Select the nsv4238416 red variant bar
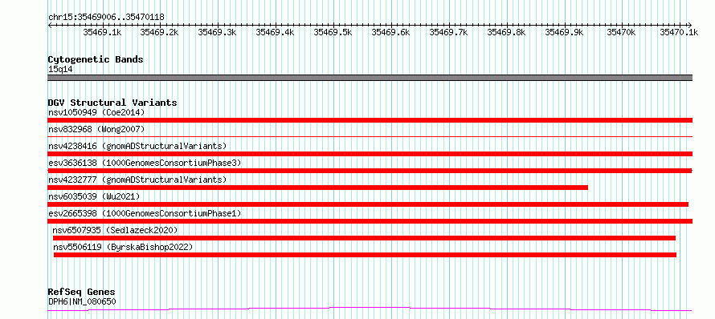This screenshot has height=319, width=715. [x=370, y=154]
